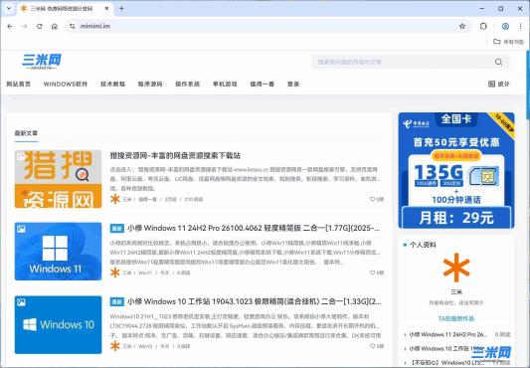Click author avatar under 猎搜资源网 article
530x368 pixels.
point(115,199)
